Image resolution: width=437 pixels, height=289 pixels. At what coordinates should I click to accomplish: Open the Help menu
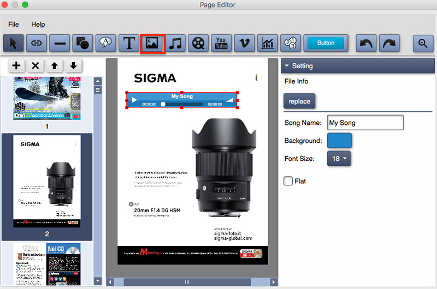(38, 25)
